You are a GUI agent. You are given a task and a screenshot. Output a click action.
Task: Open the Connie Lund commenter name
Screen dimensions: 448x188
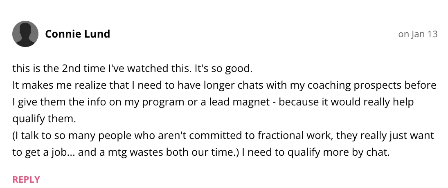point(77,34)
